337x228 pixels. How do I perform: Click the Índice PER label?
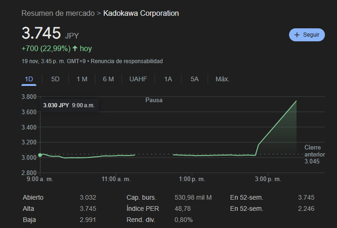[143, 208]
